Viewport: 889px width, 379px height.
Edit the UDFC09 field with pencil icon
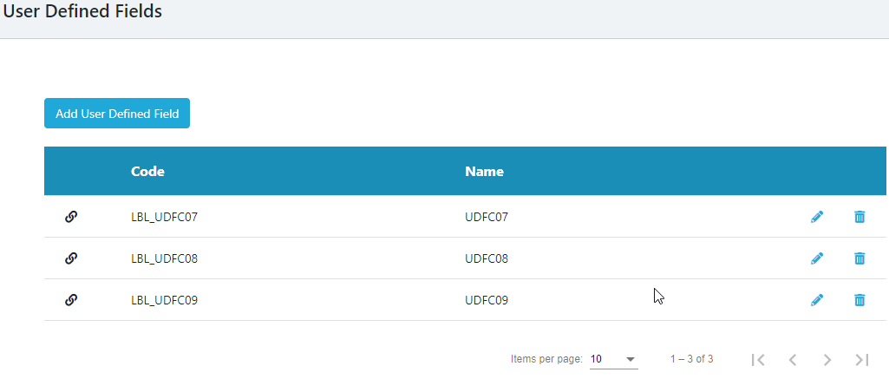[816, 299]
